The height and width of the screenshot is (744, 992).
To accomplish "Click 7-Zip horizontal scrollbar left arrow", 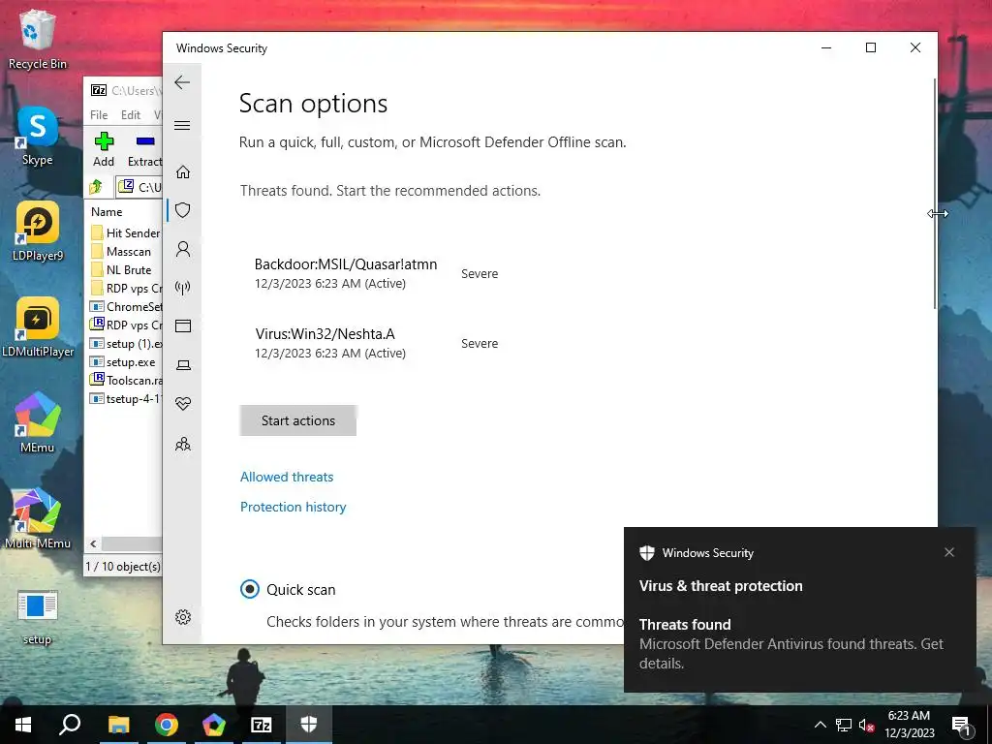I will click(94, 543).
